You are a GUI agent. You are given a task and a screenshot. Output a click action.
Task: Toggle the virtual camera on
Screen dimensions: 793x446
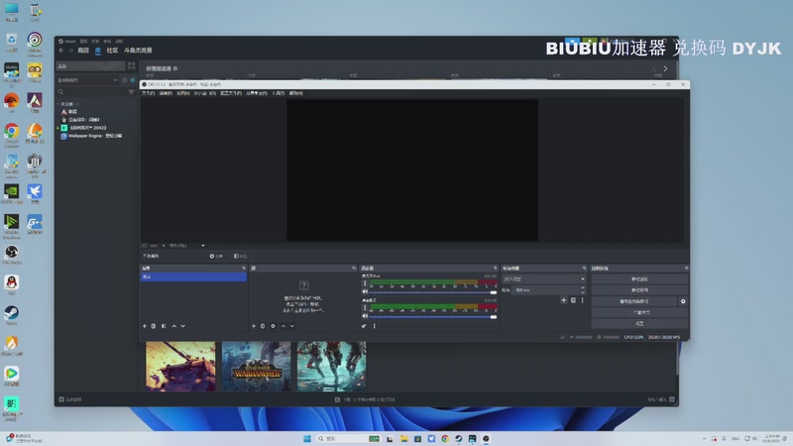(634, 301)
